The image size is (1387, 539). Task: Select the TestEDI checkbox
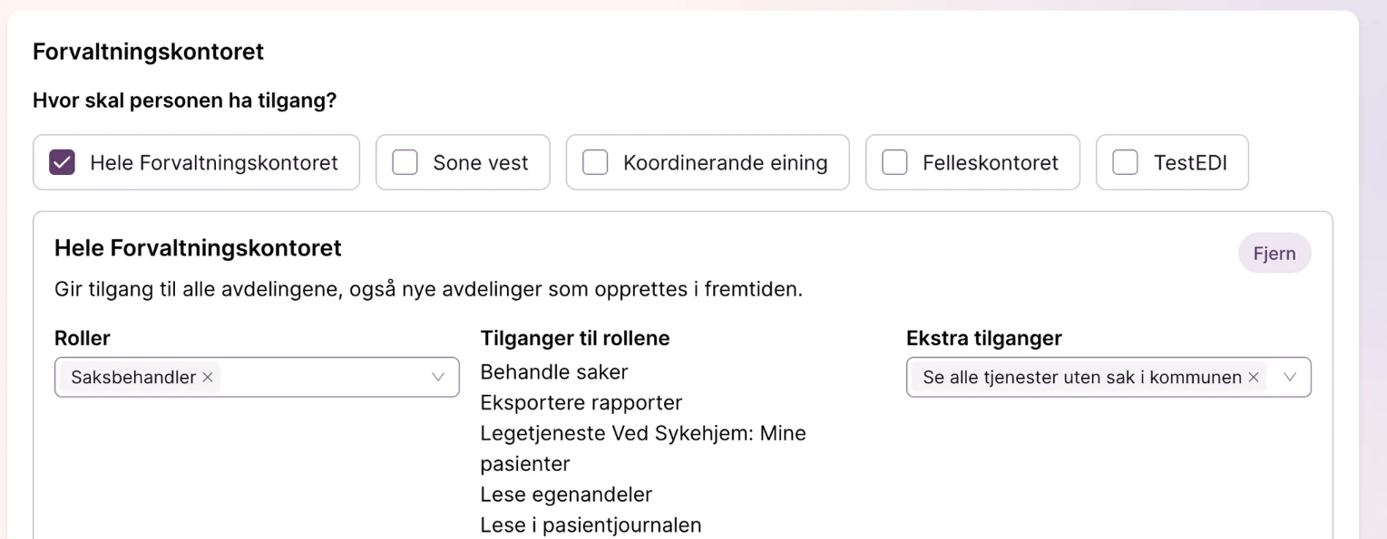coord(1125,163)
